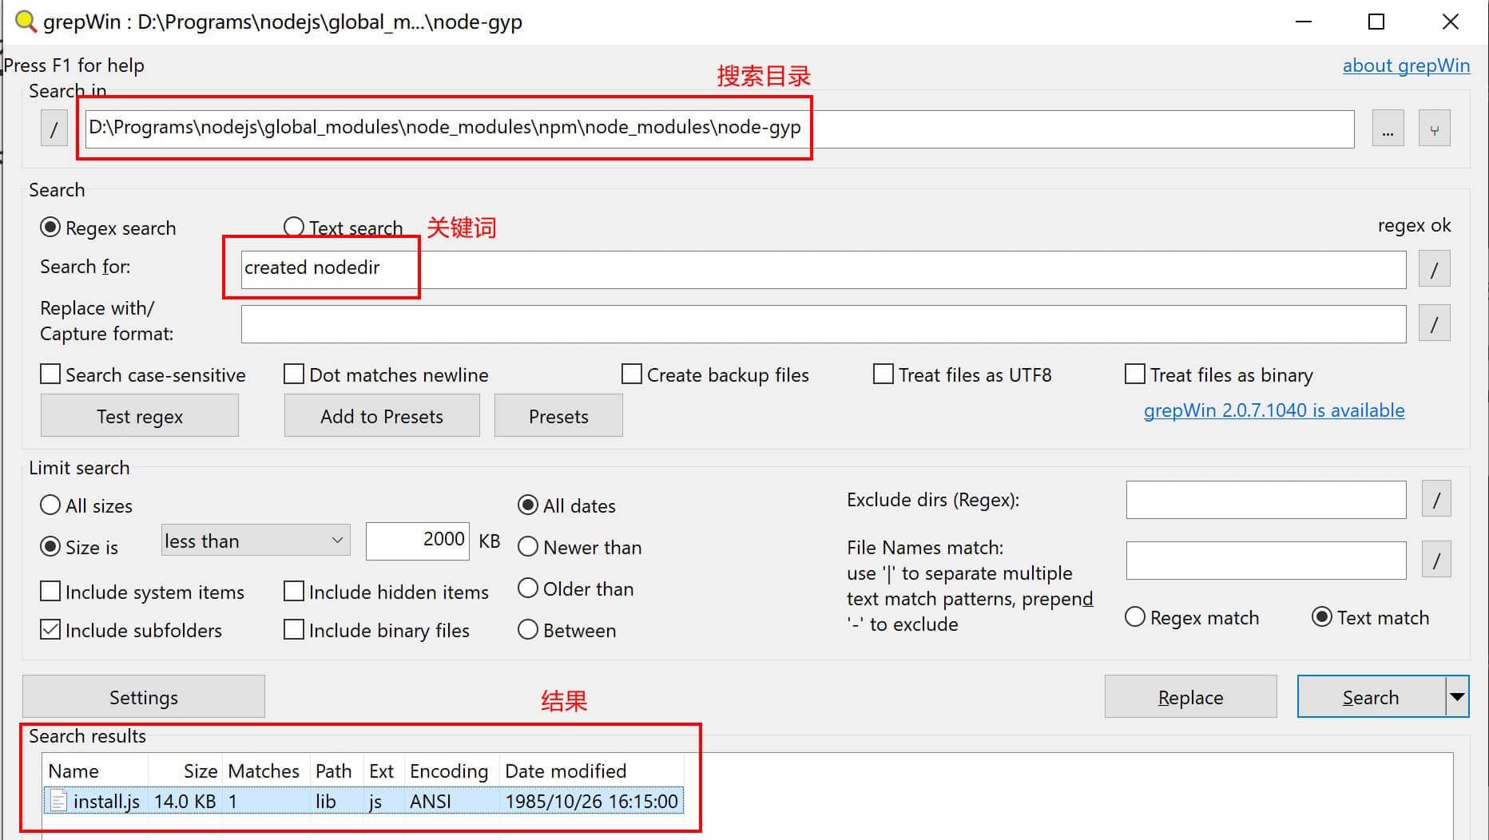Sort results by Ext column
The image size is (1489, 840).
384,771
